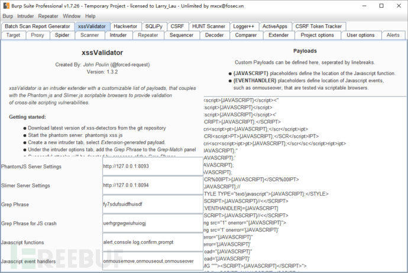Click the 'Javascript functions' label
The width and height of the screenshot is (408, 273).
(x=22, y=243)
